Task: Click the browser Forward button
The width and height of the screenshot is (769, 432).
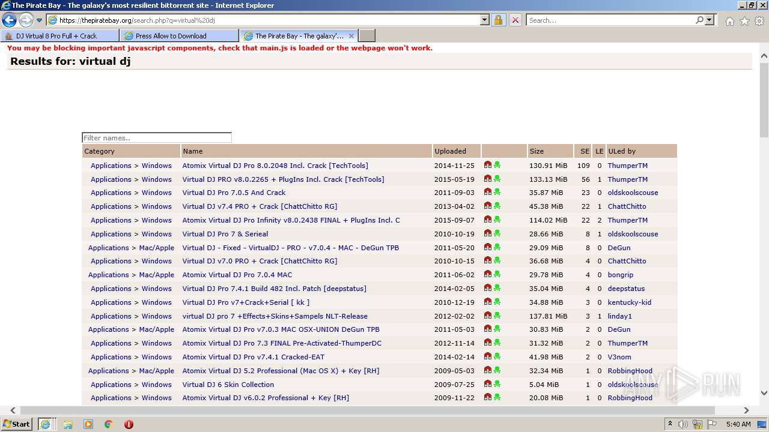Action: point(26,20)
